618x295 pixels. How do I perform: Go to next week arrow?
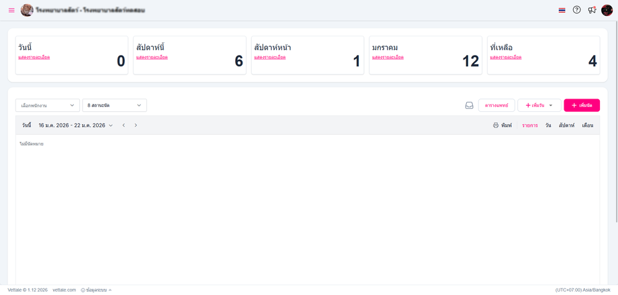pyautogui.click(x=136, y=125)
